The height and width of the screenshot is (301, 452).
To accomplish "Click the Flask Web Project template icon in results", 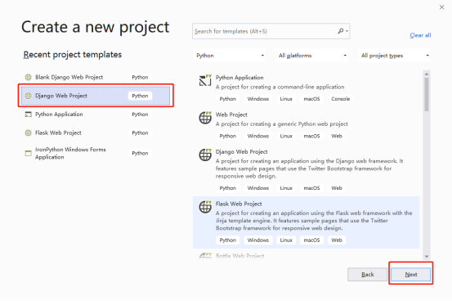I will point(205,207).
